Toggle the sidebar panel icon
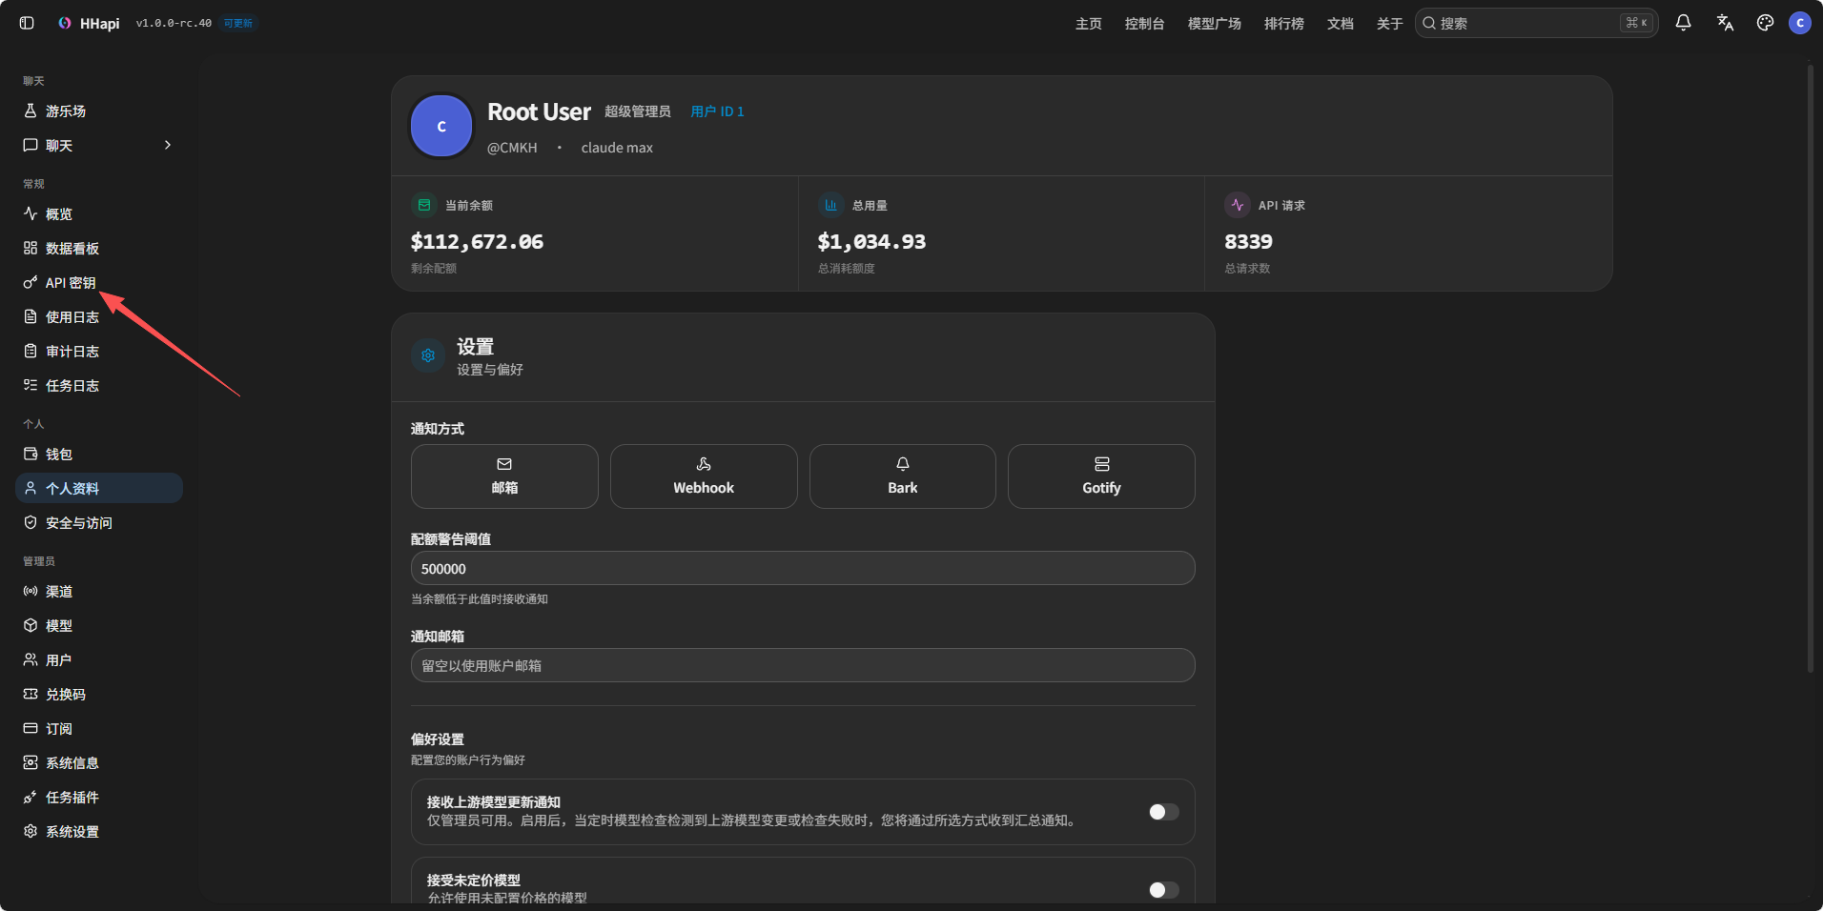Viewport: 1823px width, 911px height. [27, 23]
